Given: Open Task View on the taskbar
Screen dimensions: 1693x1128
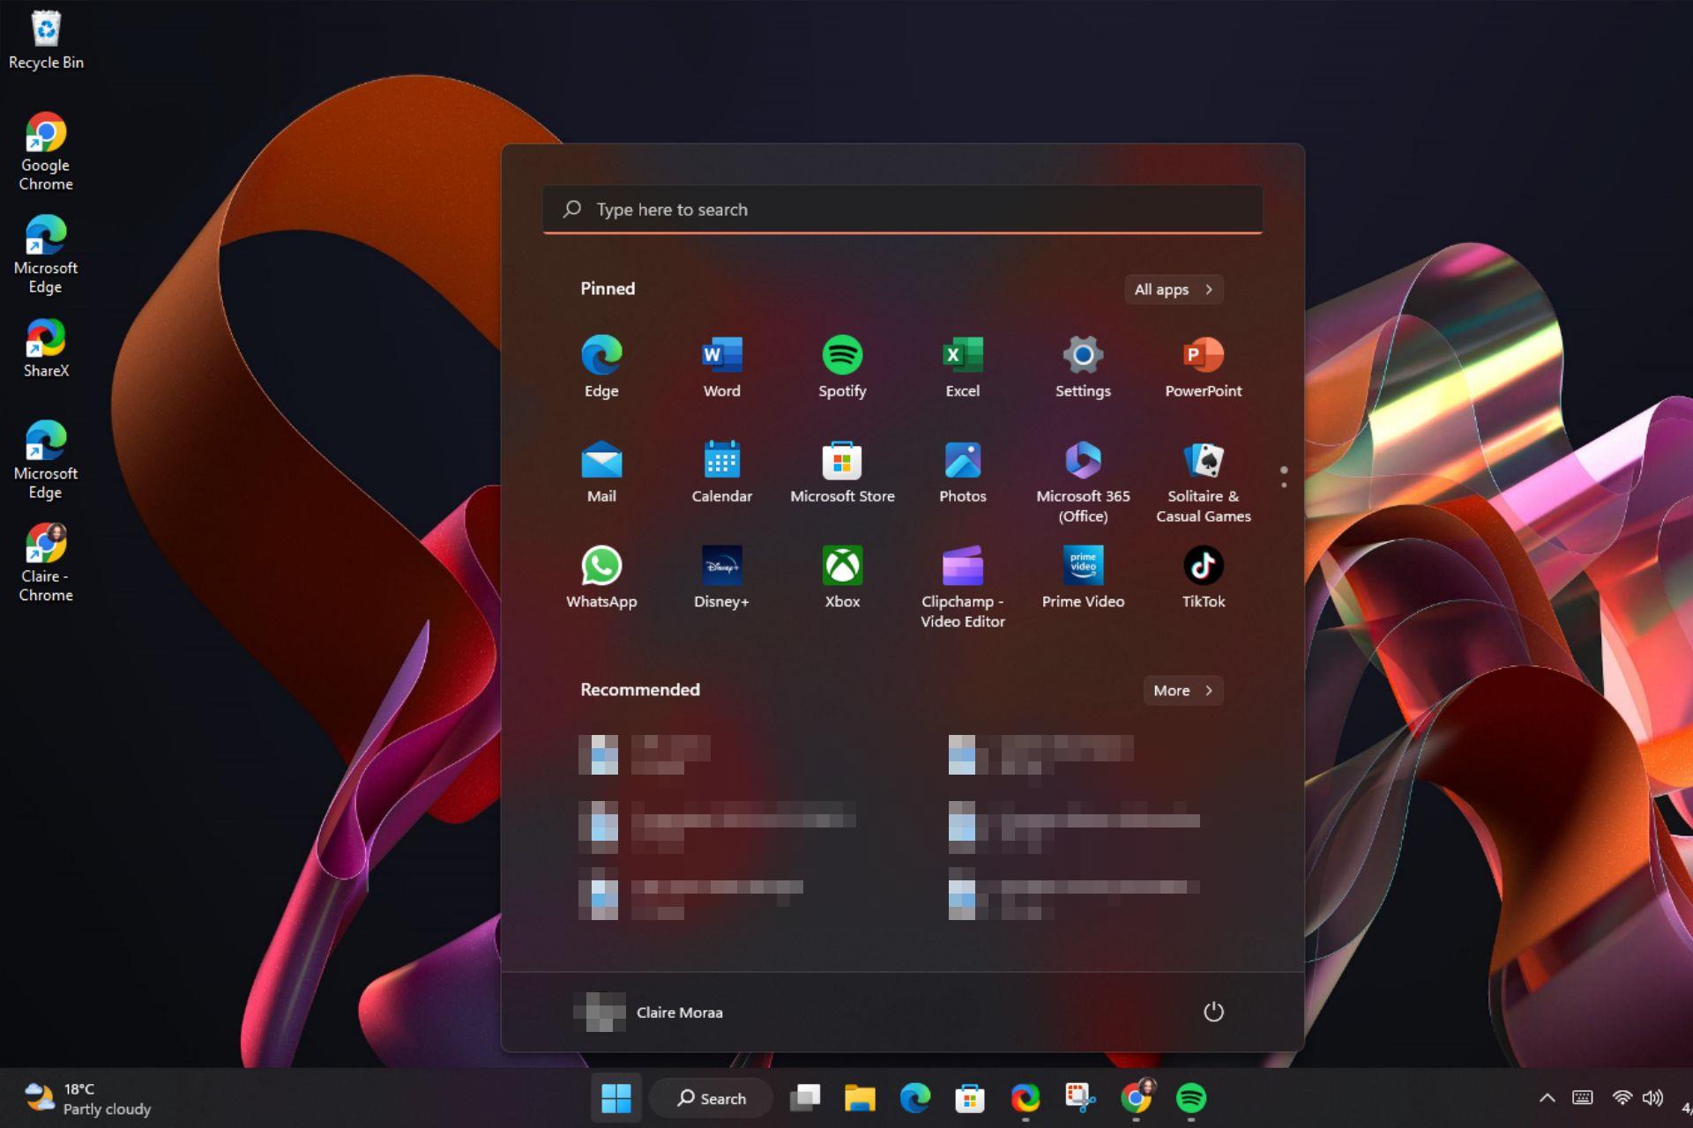Looking at the screenshot, I should (804, 1098).
